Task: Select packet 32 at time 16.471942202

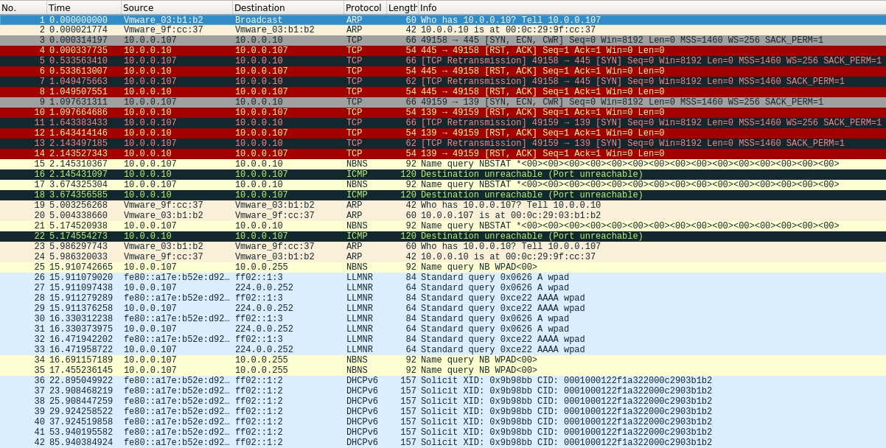Action: pos(443,340)
